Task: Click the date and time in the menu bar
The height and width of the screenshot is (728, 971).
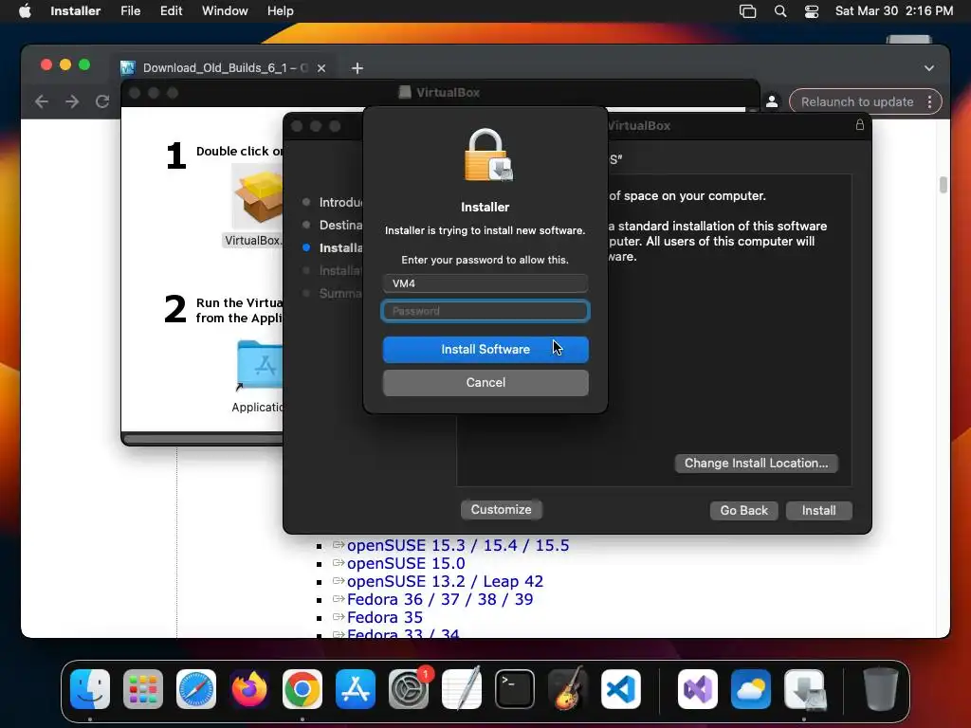Action: [893, 11]
